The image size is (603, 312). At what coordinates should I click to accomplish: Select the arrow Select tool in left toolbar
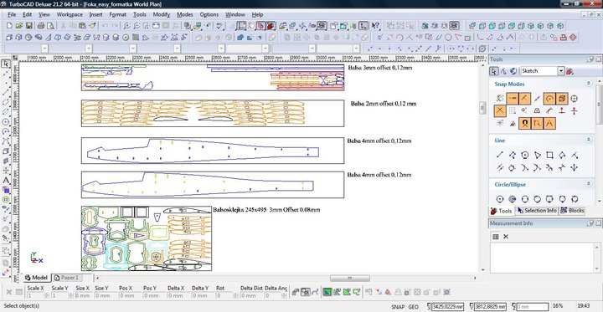[x=6, y=64]
